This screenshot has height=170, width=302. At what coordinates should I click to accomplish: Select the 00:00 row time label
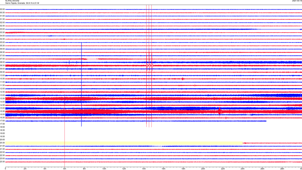pos(2,9)
